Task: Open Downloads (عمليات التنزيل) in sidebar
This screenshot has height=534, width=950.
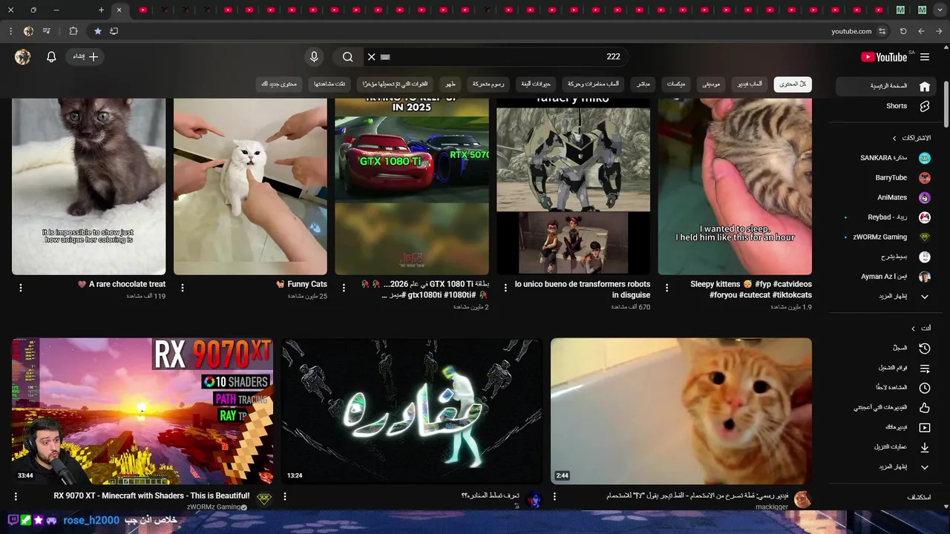Action: [887, 447]
